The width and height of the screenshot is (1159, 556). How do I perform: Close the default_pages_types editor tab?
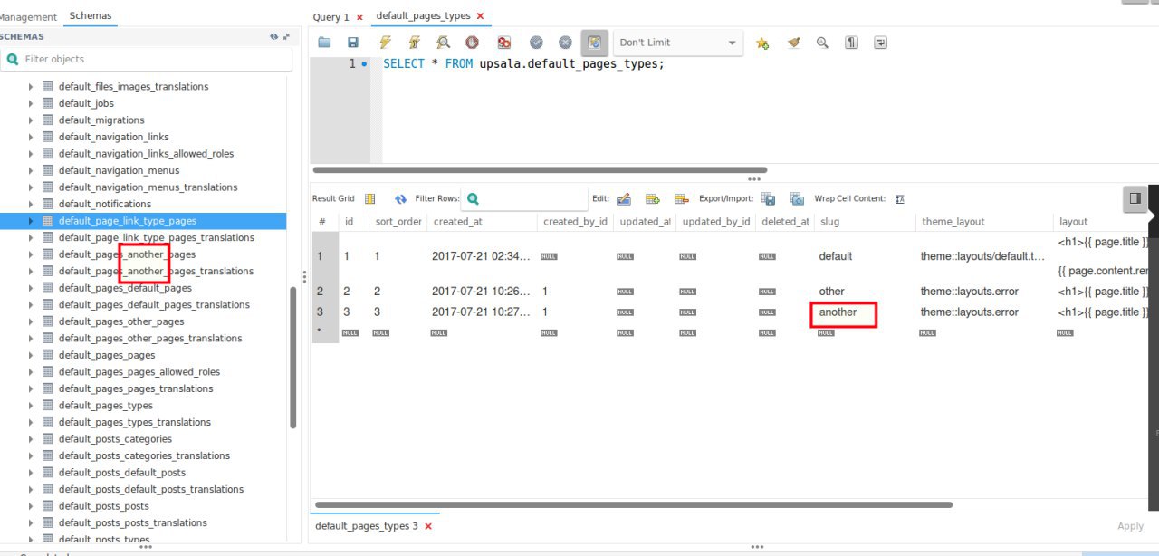480,16
